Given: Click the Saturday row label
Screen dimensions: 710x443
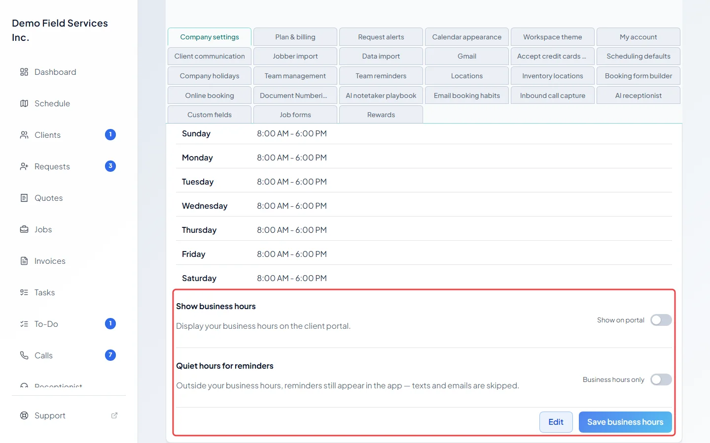Looking at the screenshot, I should 199,278.
